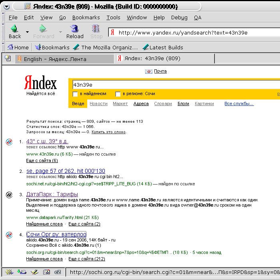280x280 pixels.
Task: Click the Почта mail envelope icon
Action: tap(148, 71)
